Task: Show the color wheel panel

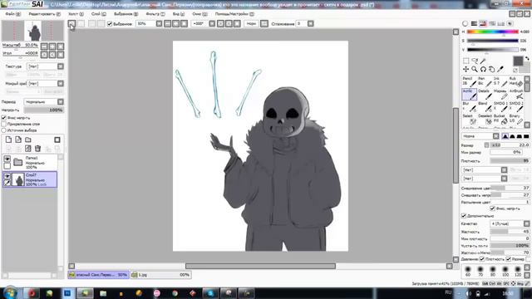Action: tap(465, 23)
